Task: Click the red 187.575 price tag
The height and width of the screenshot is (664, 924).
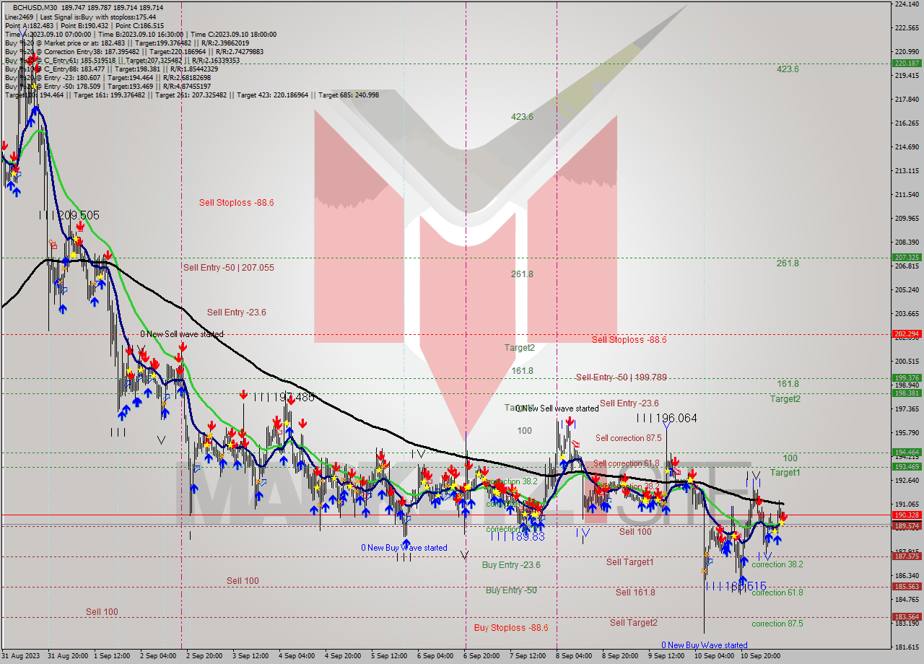Action: click(907, 556)
